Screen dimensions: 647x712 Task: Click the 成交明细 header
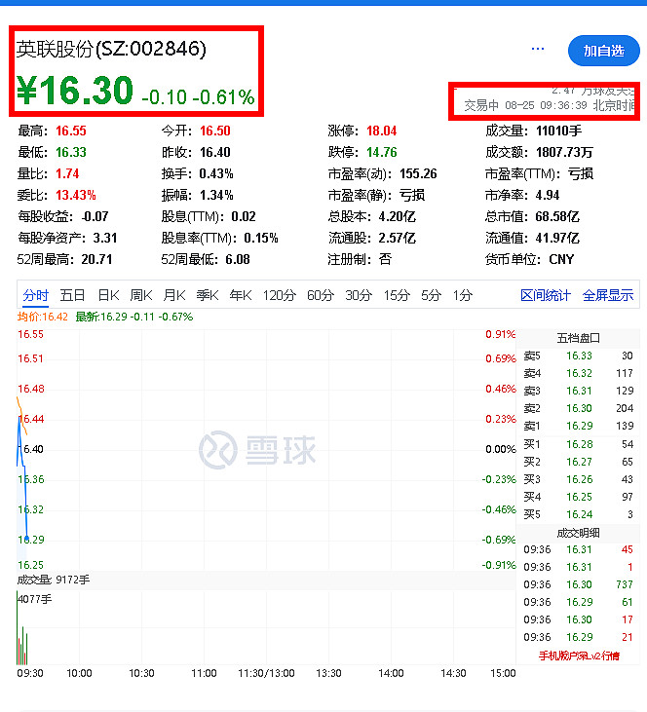click(579, 533)
